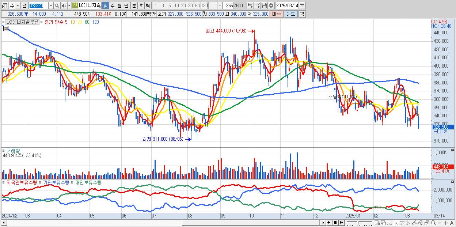Click the date field 2025/03/14
The width and height of the screenshot is (456, 227).
[287, 5]
